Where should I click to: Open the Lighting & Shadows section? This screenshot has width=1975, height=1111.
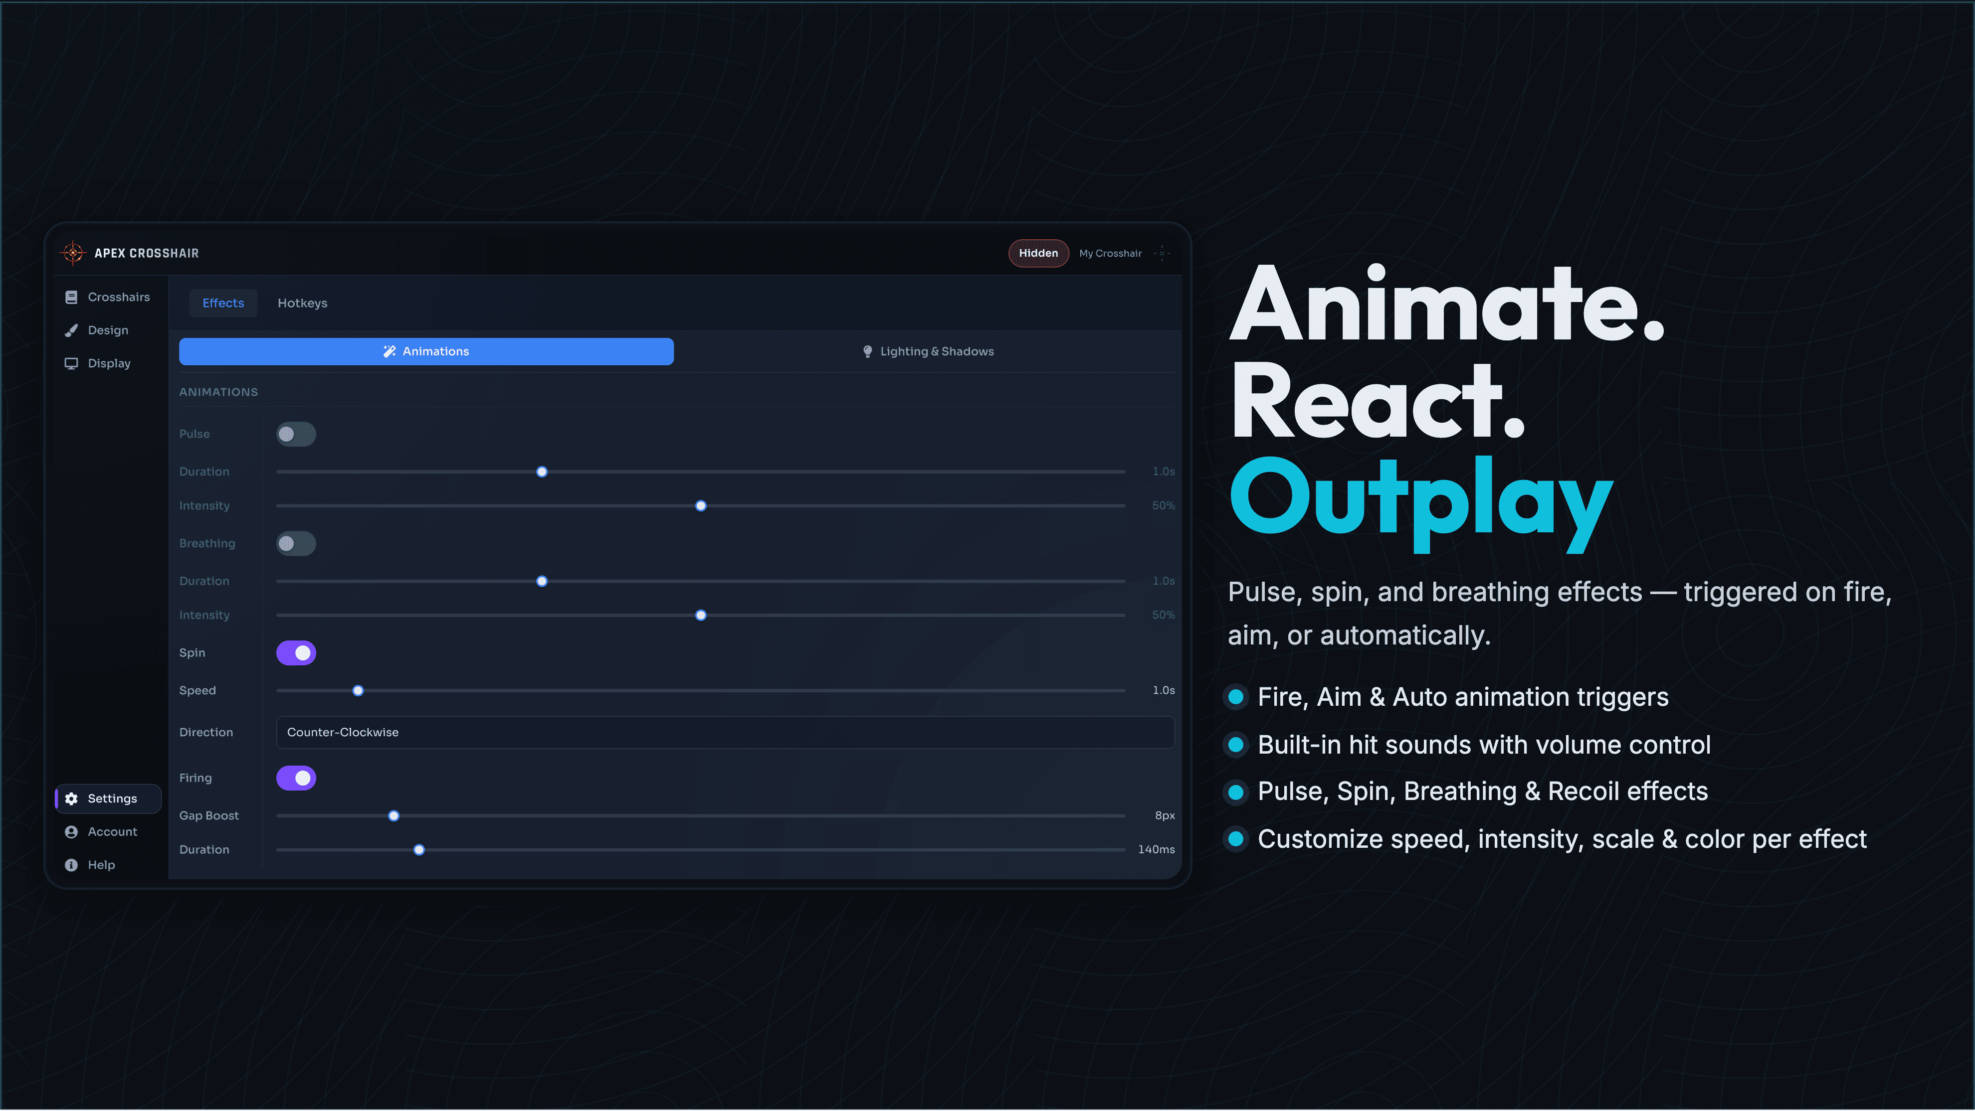click(928, 352)
